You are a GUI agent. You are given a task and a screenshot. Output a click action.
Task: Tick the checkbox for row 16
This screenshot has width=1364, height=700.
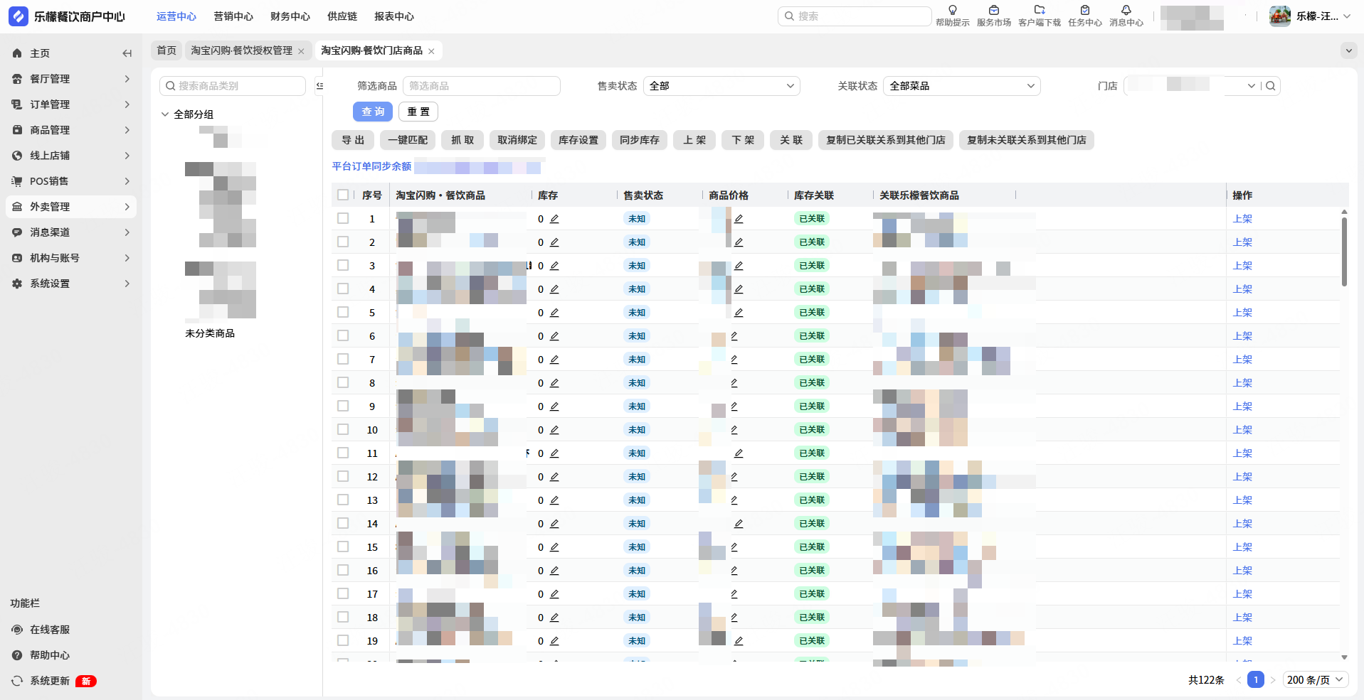click(343, 570)
